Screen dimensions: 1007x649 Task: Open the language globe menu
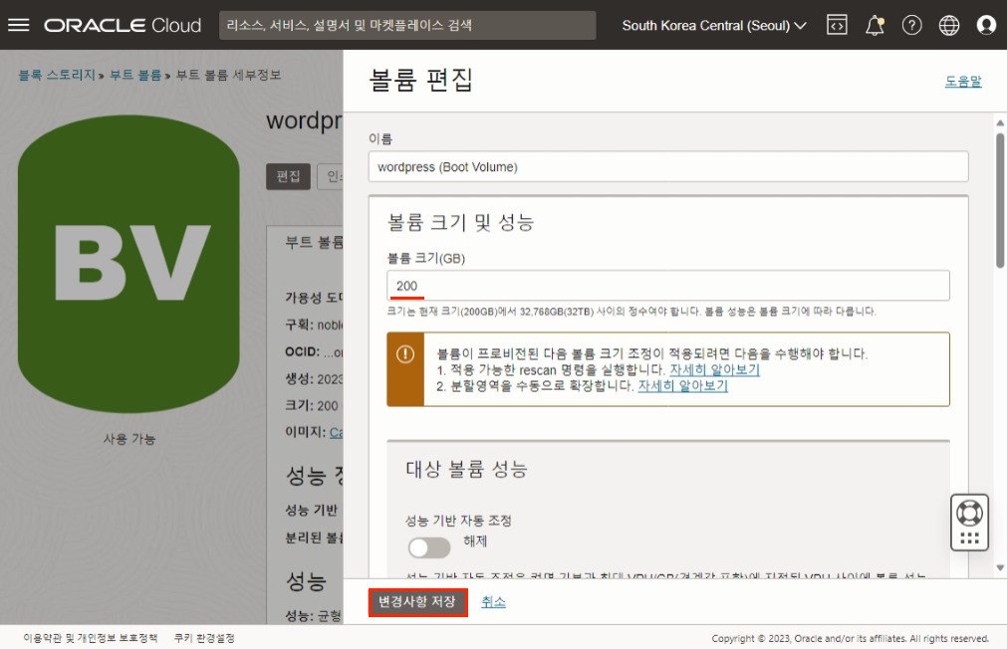point(949,25)
